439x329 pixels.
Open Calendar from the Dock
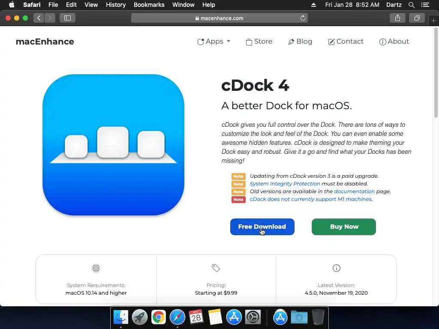click(x=196, y=317)
